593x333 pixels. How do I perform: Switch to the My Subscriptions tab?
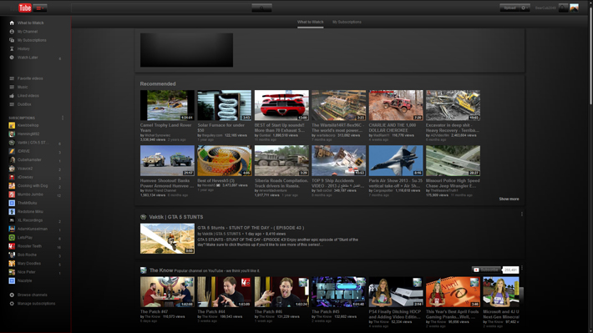tap(347, 22)
